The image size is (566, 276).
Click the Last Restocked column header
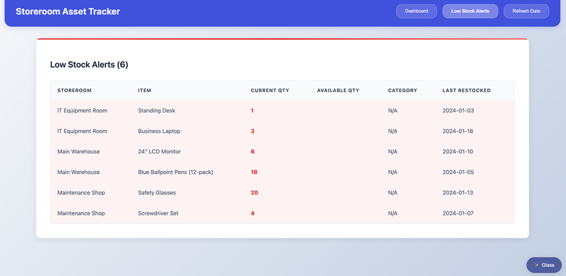[x=466, y=91]
